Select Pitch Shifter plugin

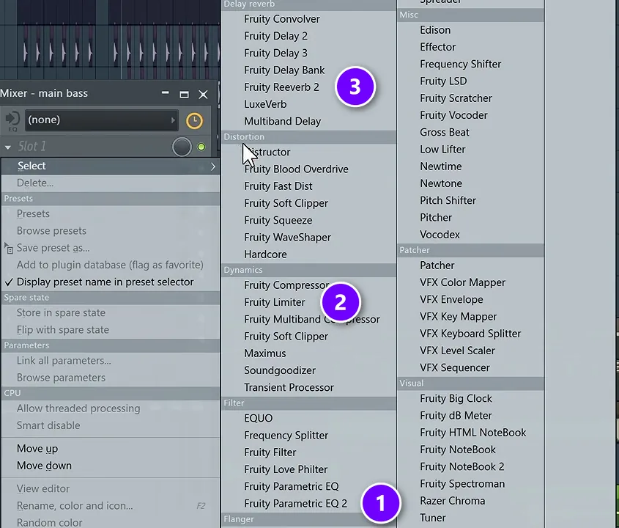(x=448, y=200)
